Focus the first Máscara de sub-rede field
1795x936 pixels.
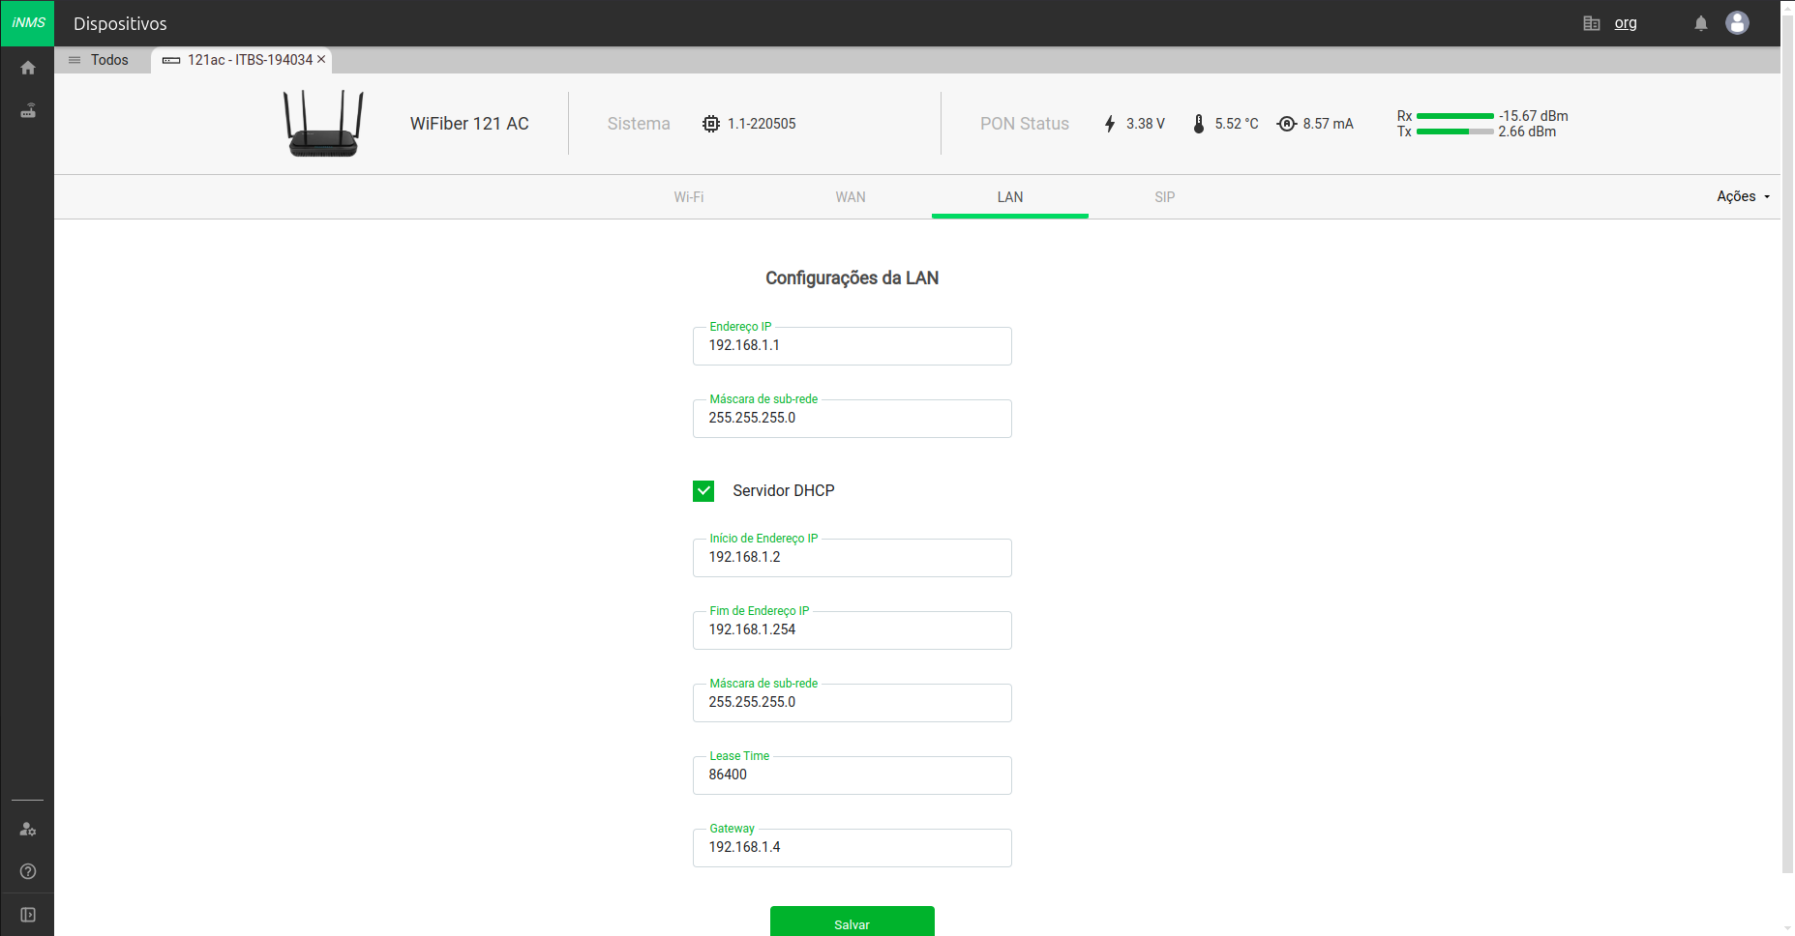pos(853,419)
